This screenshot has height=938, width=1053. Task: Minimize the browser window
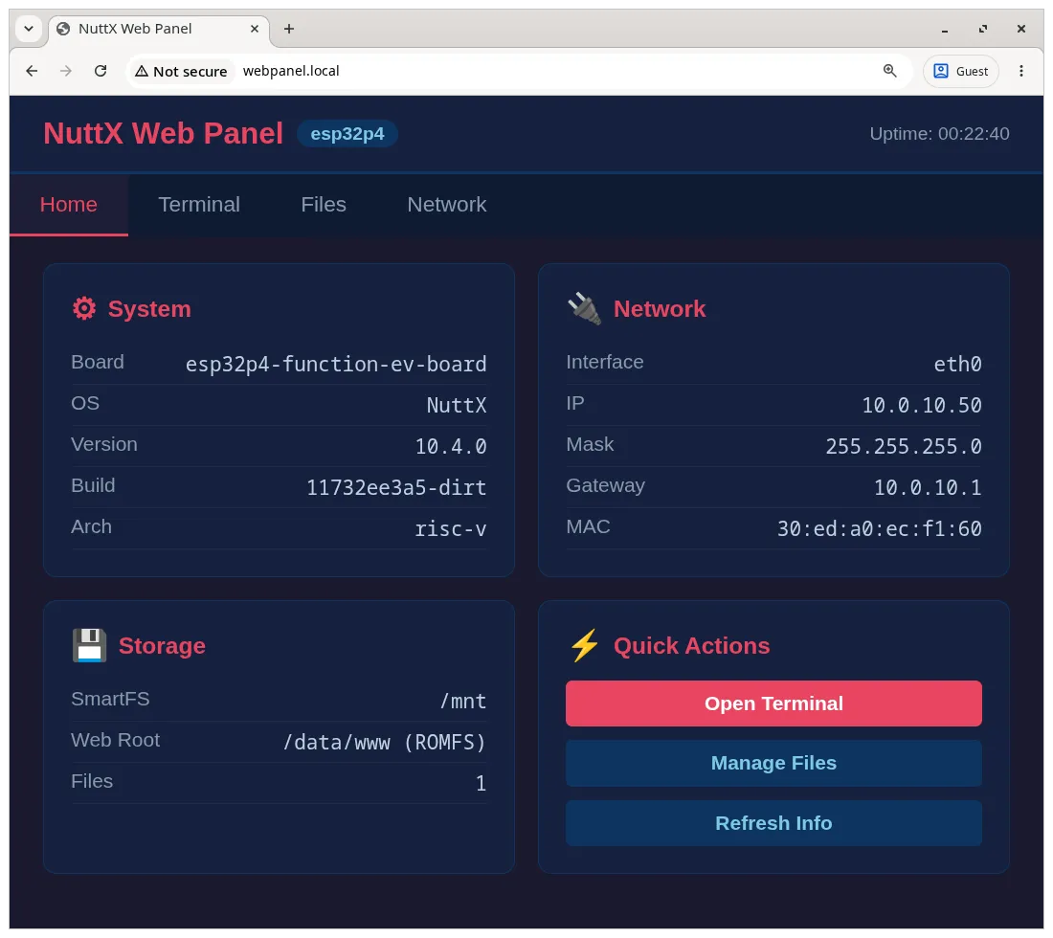click(x=945, y=29)
